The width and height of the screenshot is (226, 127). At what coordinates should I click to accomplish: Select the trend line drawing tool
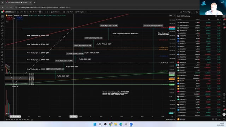(2, 19)
